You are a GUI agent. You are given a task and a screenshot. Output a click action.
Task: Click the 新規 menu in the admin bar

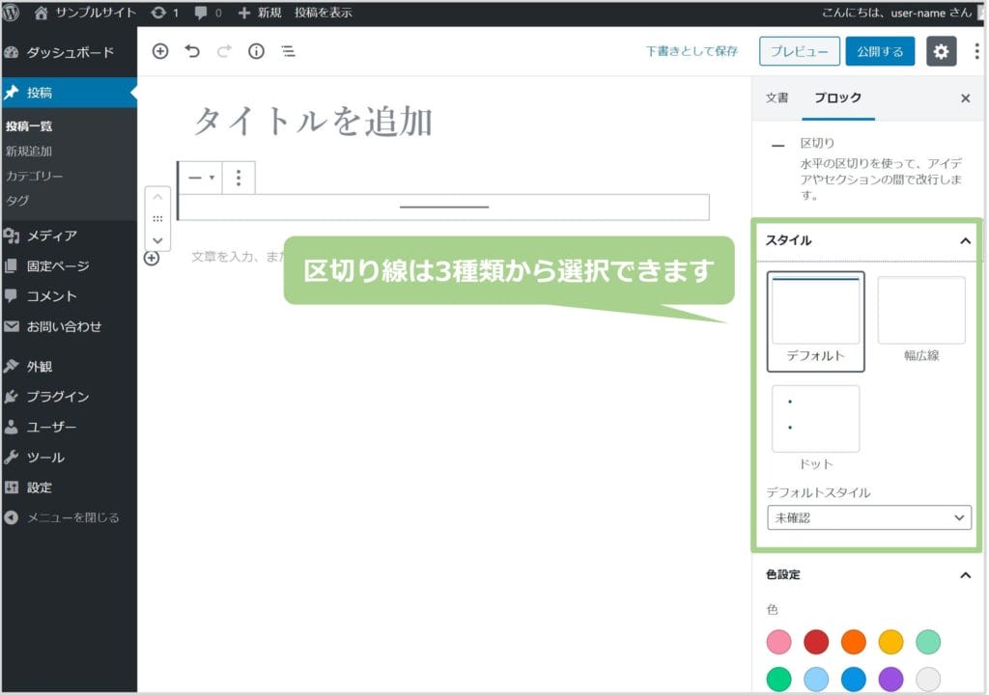259,13
